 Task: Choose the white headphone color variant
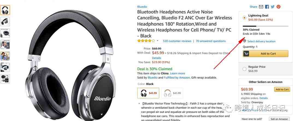172,93
